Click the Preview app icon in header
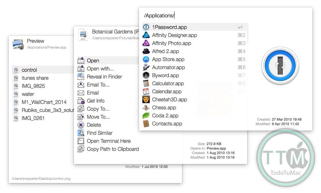The image size is (321, 193). (x=18, y=44)
